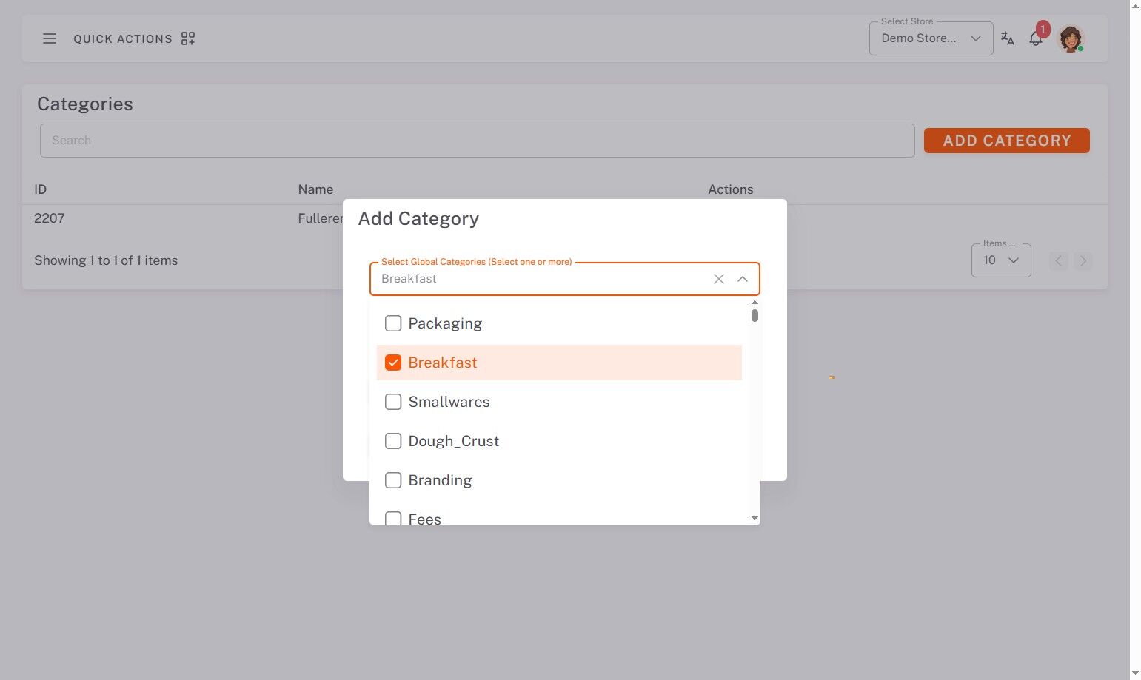Click the Quick Actions grid icon
1141x680 pixels.
(188, 38)
